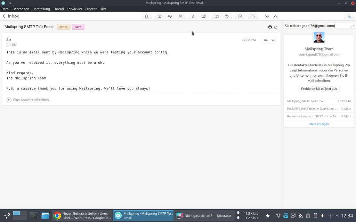Screen dimensions: 356x222
Task: Launch the terminal from the taskbar
Action: 33,215
